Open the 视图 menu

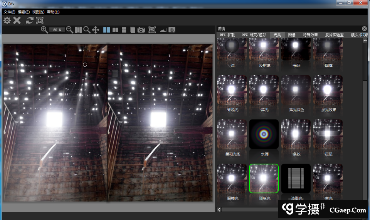point(38,12)
